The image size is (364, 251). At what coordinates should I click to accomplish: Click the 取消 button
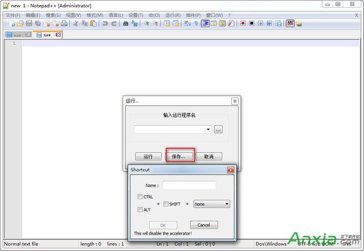pyautogui.click(x=209, y=156)
